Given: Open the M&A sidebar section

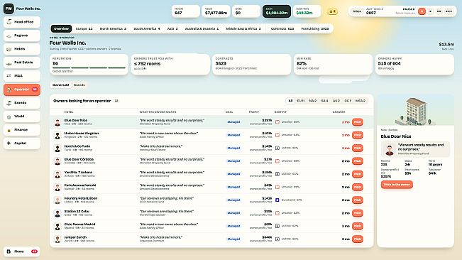Looking at the screenshot, I should point(22,76).
